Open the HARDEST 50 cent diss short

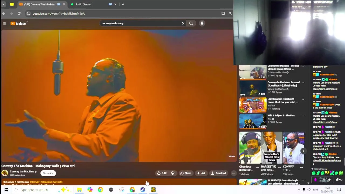pyautogui.click(x=272, y=148)
